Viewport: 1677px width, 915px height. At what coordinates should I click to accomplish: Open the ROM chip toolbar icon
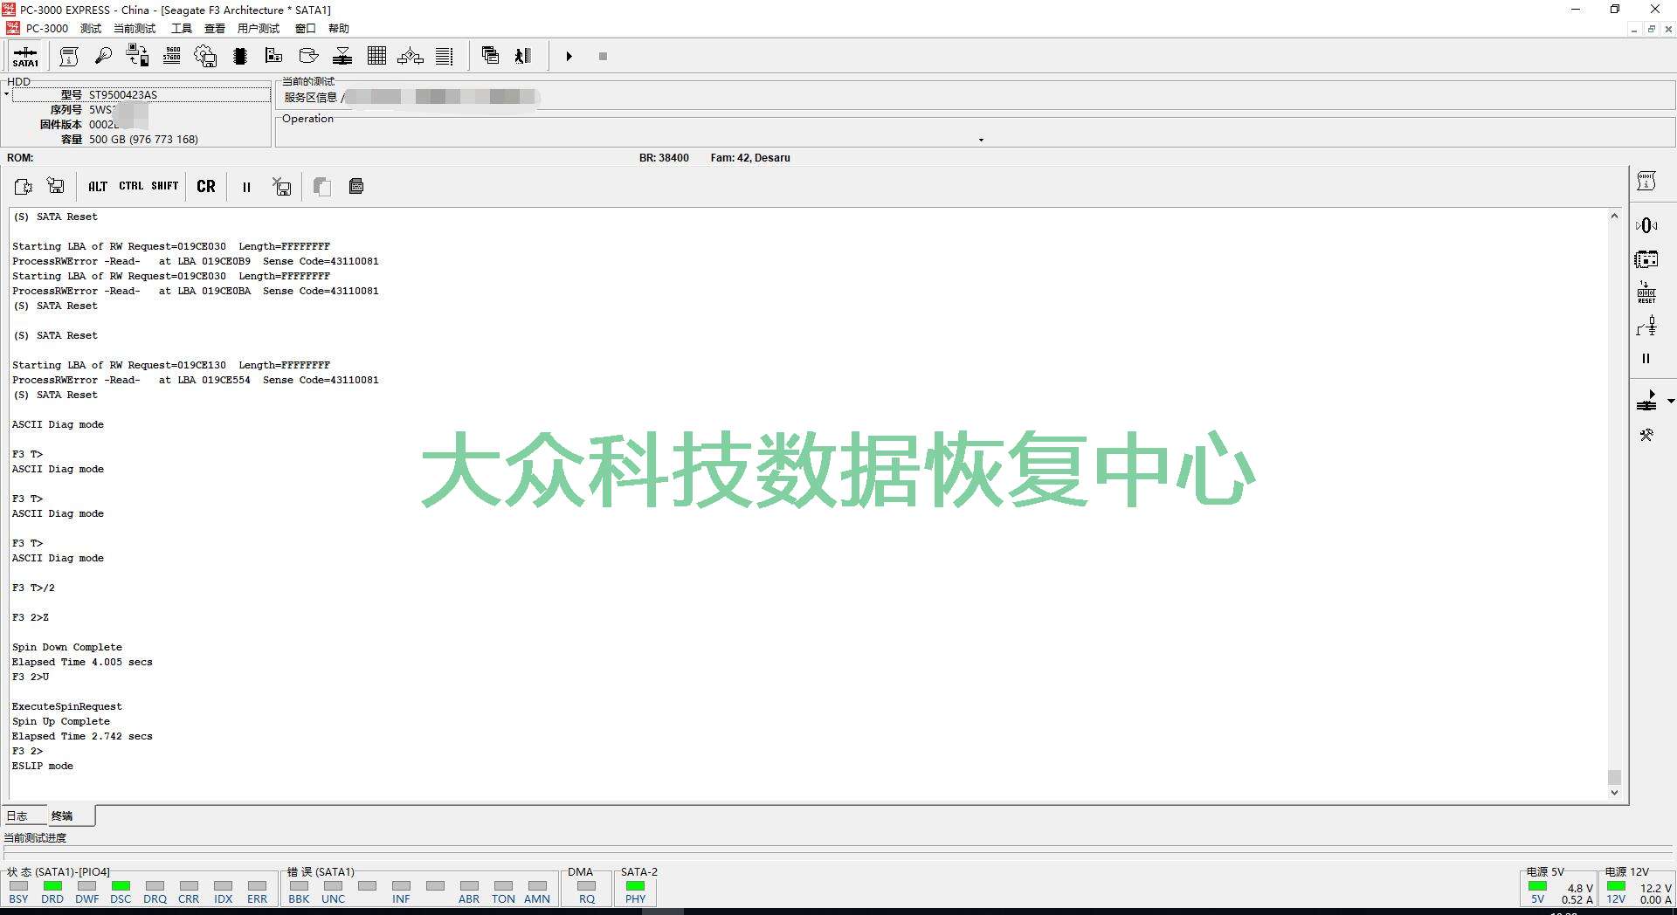pos(240,57)
